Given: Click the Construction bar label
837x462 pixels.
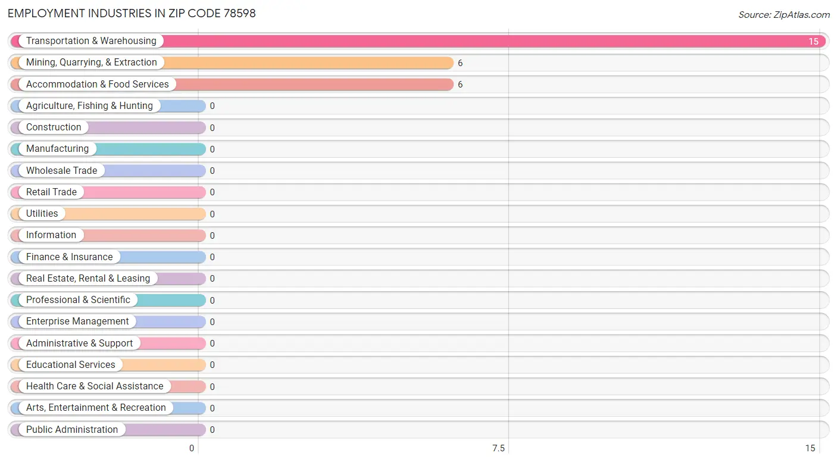Looking at the screenshot, I should (x=54, y=127).
